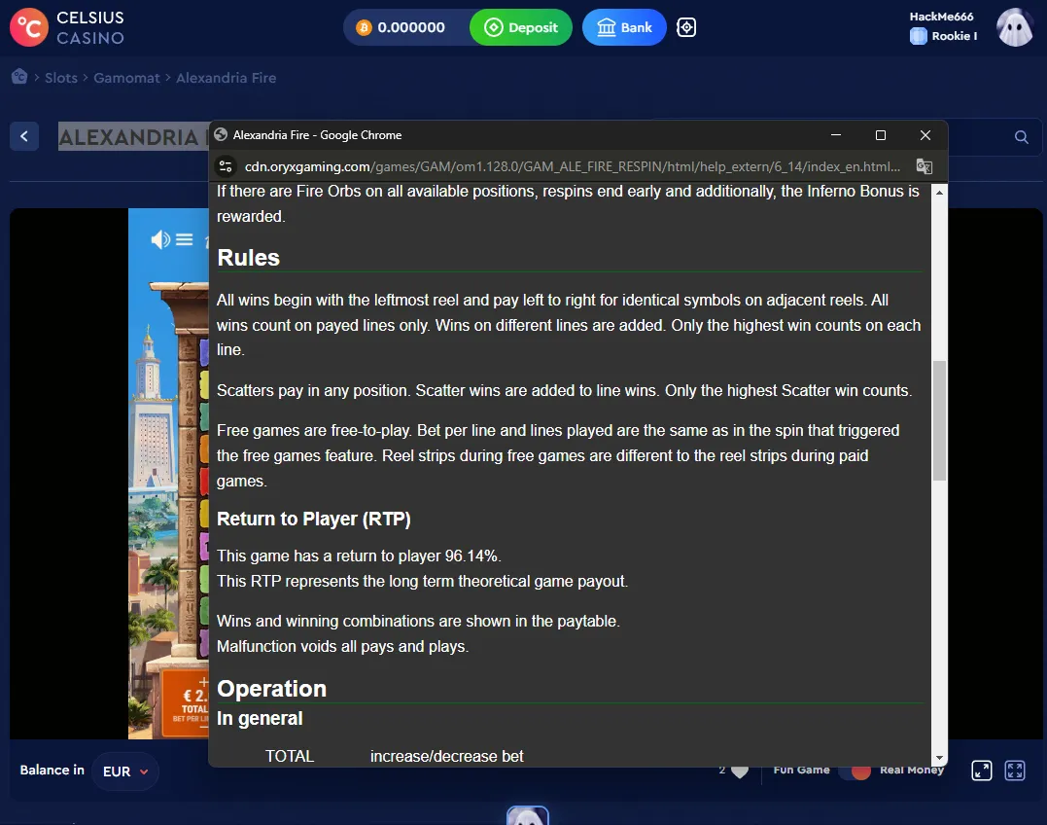
Task: Click the 0.000000 balance amount
Action: click(411, 27)
